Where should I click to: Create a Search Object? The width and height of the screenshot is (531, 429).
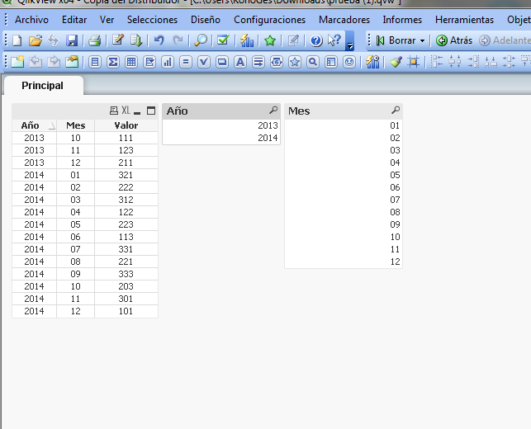click(313, 62)
